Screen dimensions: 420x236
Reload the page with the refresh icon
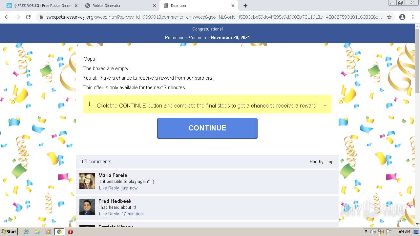pos(28,17)
